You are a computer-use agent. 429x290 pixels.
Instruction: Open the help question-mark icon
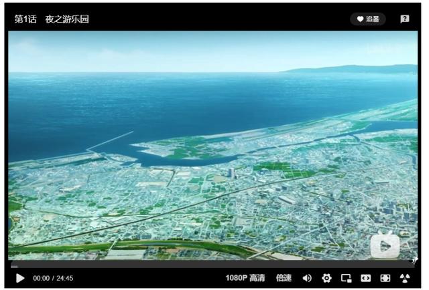click(405, 19)
